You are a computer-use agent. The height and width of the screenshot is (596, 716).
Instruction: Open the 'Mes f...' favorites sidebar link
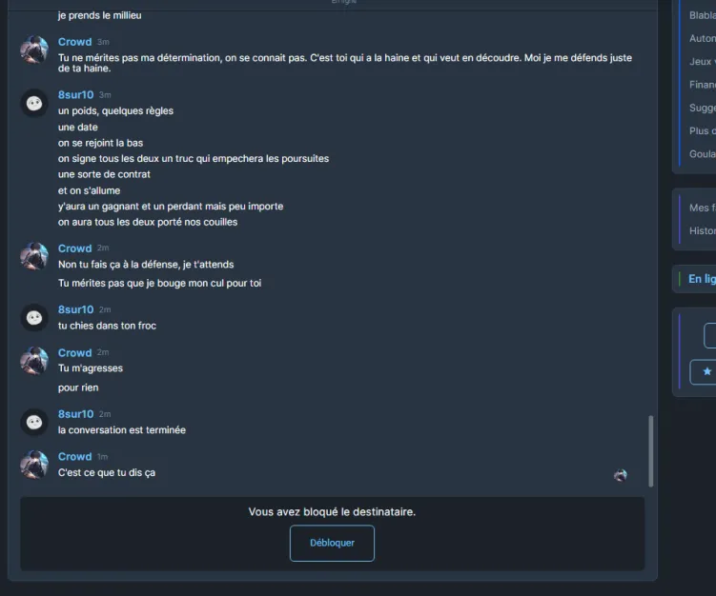(x=703, y=208)
